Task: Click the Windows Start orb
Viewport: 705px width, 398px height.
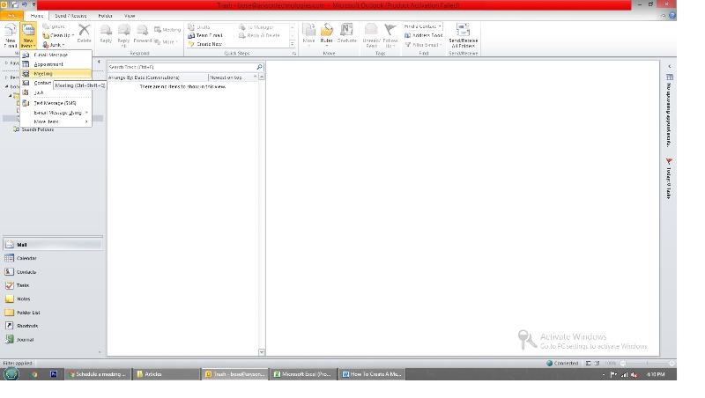Action: point(11,373)
